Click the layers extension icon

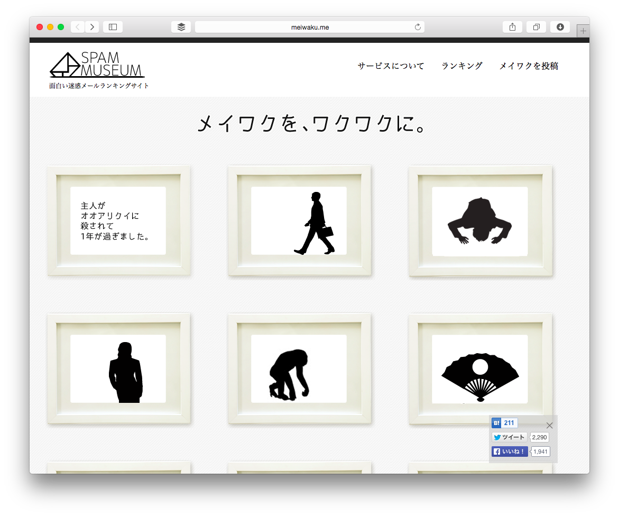coord(181,27)
